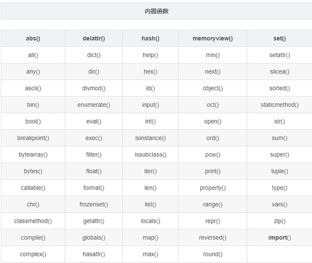
Task: Open the isinstance() function page
Action: 150,138
